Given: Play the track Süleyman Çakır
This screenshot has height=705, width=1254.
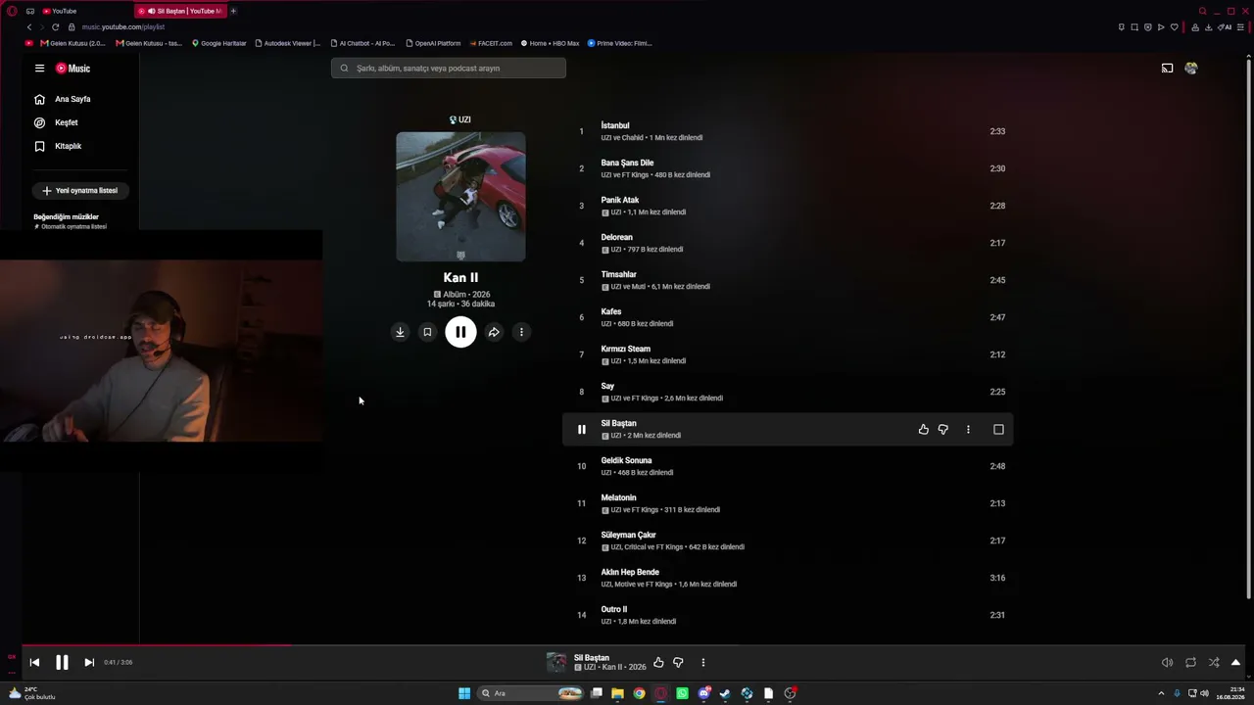Looking at the screenshot, I should [x=628, y=535].
